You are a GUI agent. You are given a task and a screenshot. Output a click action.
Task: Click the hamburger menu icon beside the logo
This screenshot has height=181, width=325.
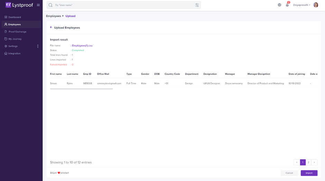point(38,5)
